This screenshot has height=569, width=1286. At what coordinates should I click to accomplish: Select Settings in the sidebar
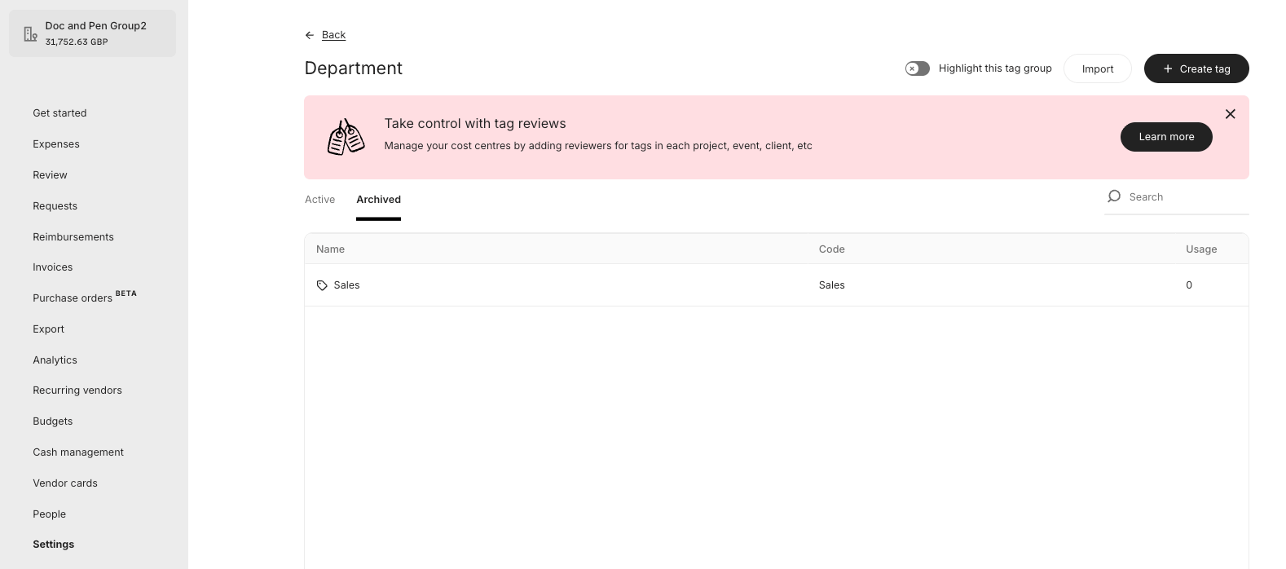coord(53,545)
